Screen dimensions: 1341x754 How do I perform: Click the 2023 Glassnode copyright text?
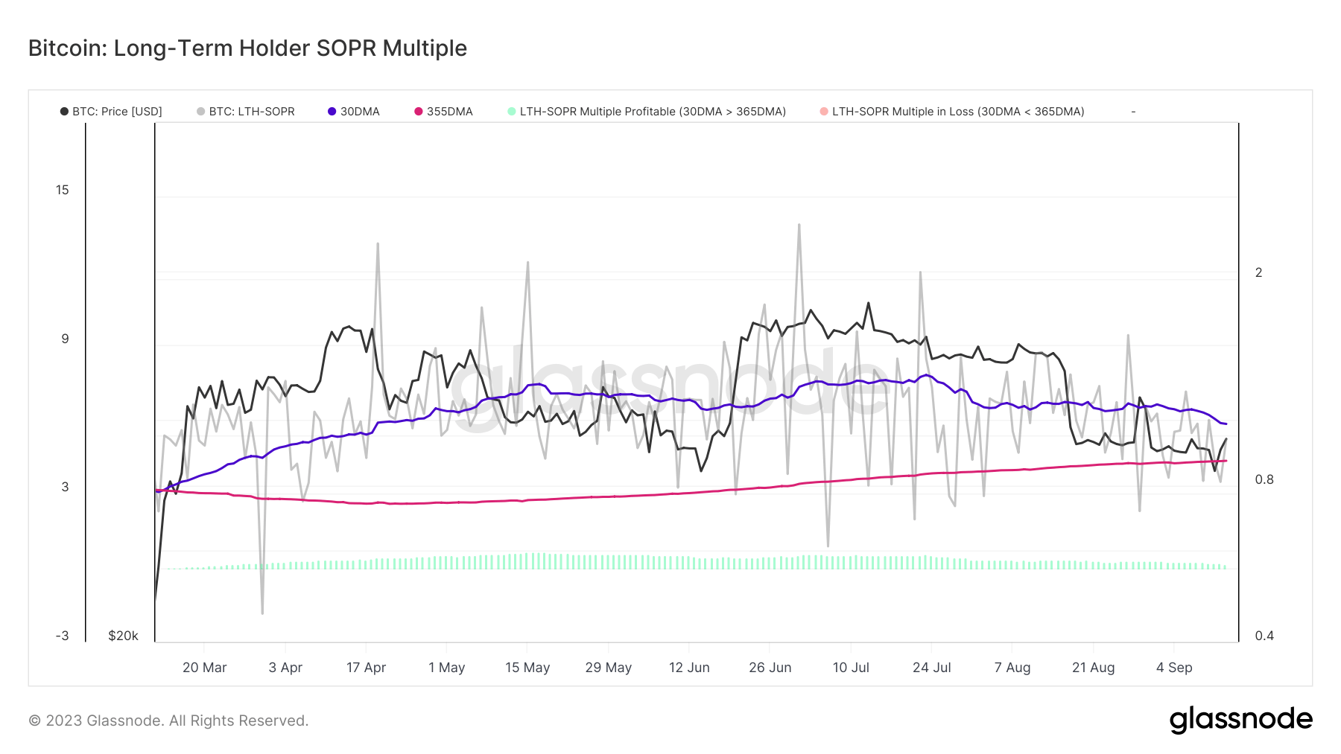pos(168,721)
